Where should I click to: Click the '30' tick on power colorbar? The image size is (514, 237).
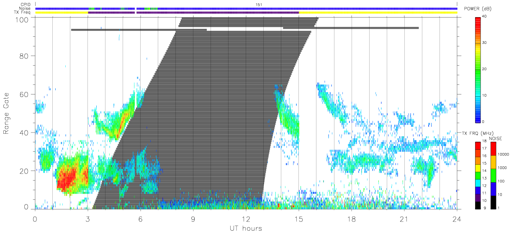[x=485, y=43]
